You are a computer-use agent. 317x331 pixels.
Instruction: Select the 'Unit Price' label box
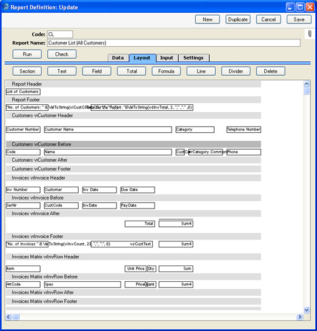click(x=136, y=269)
